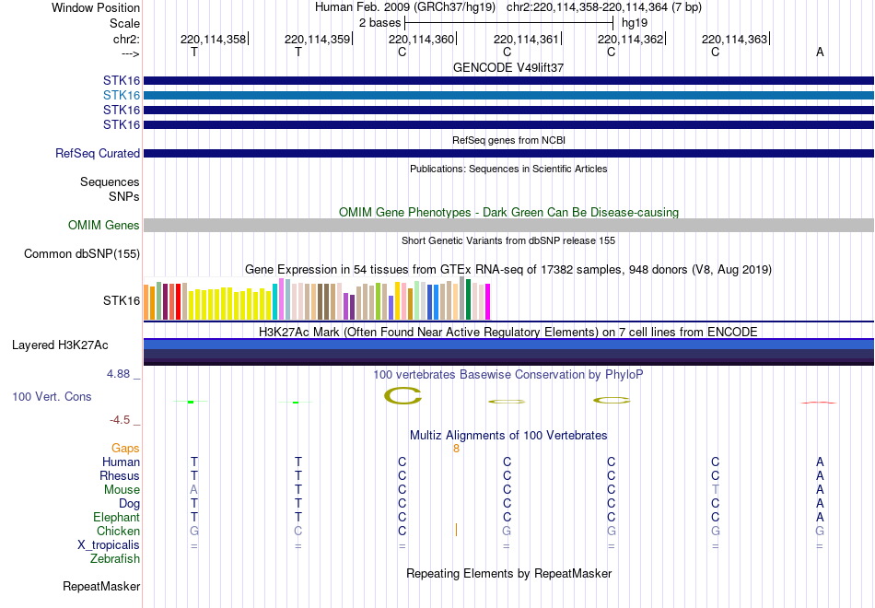The width and height of the screenshot is (875, 608).
Task: Click the GTEx Gene Expression title
Action: [x=508, y=270]
